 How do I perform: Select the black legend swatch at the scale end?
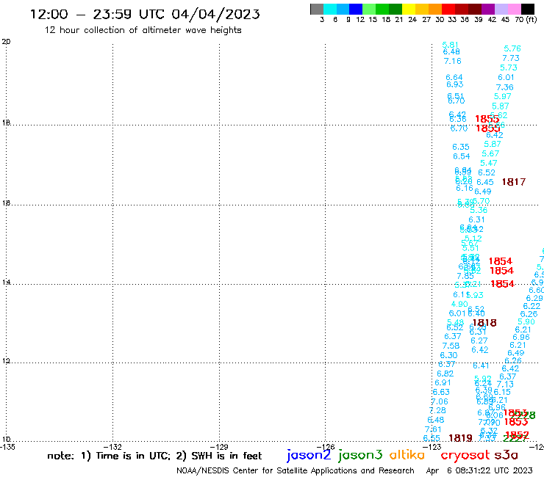click(x=528, y=9)
